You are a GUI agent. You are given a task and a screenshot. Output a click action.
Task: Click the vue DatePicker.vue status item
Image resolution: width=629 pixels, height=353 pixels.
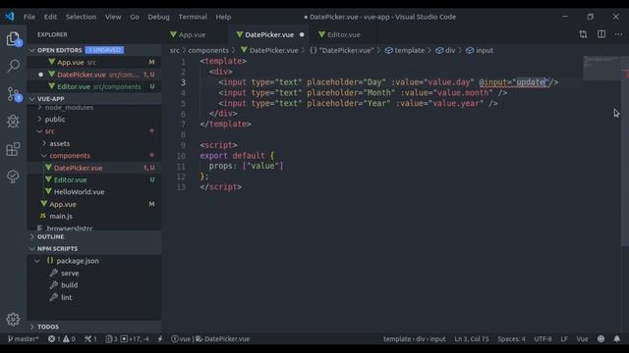[x=210, y=339]
